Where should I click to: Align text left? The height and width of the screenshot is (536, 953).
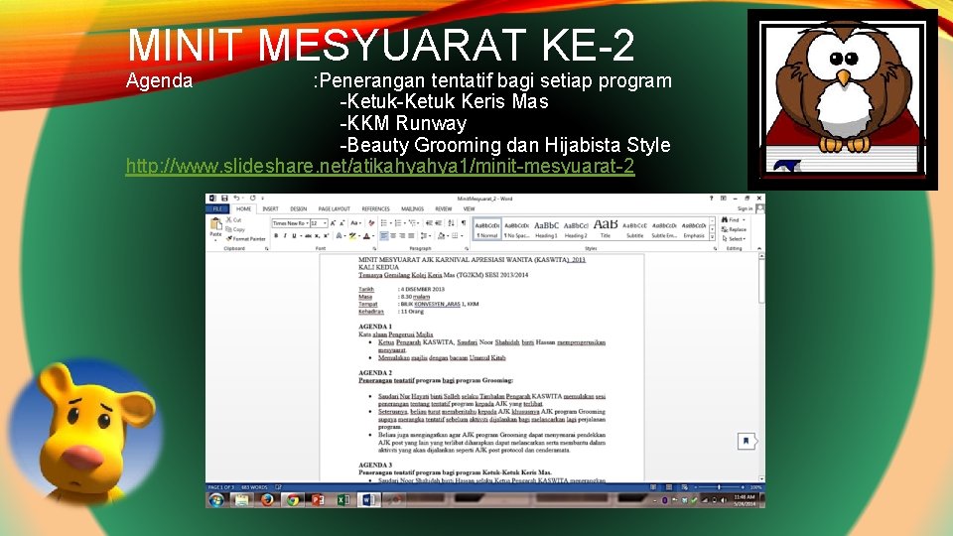(384, 236)
